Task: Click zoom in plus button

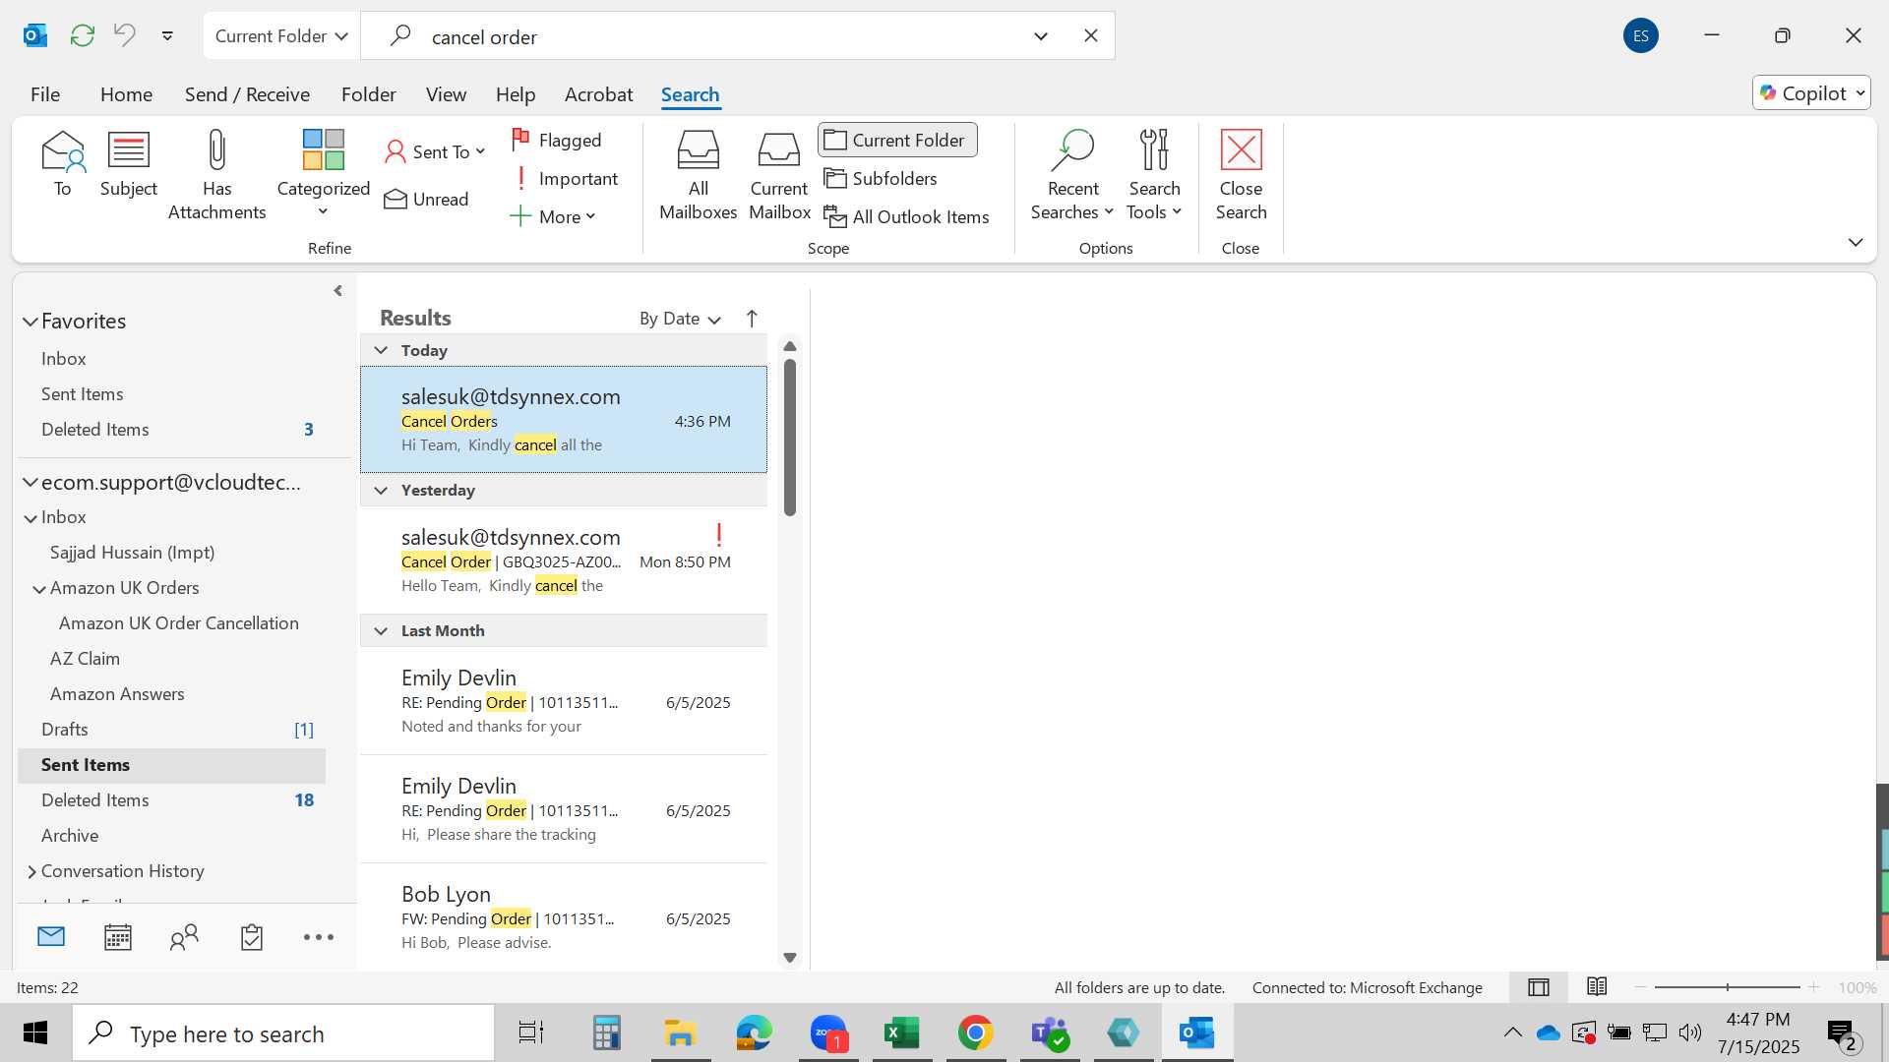Action: 1814,987
